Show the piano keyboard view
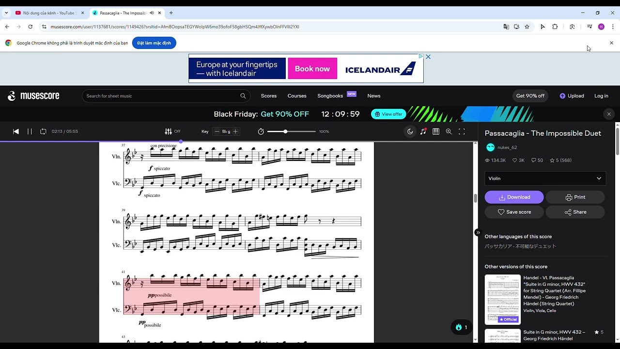The image size is (620, 349). (x=436, y=131)
